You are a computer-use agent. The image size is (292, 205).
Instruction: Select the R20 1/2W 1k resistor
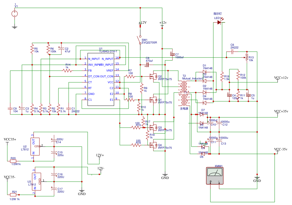click(13, 161)
